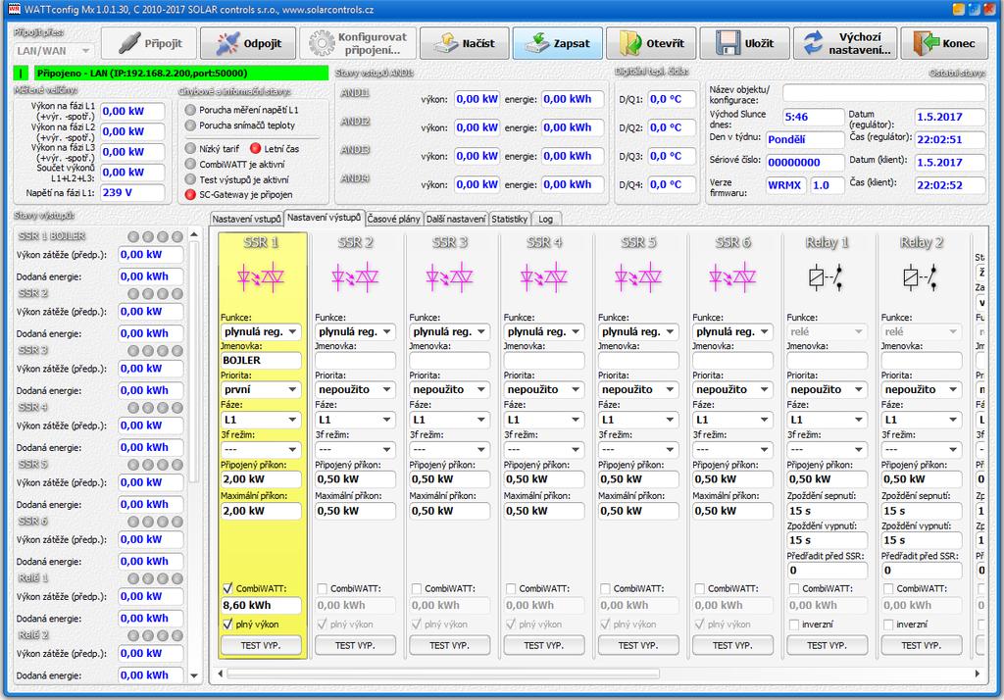Open Konfigurovat připojení gear icon

click(322, 43)
